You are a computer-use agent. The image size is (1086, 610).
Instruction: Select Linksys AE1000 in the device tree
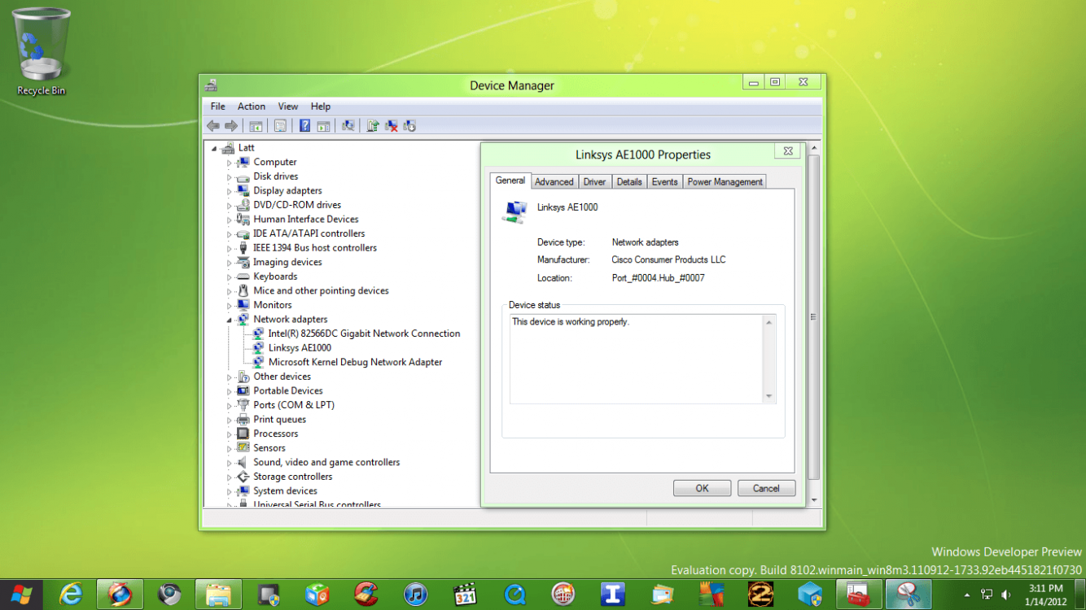[x=300, y=348]
